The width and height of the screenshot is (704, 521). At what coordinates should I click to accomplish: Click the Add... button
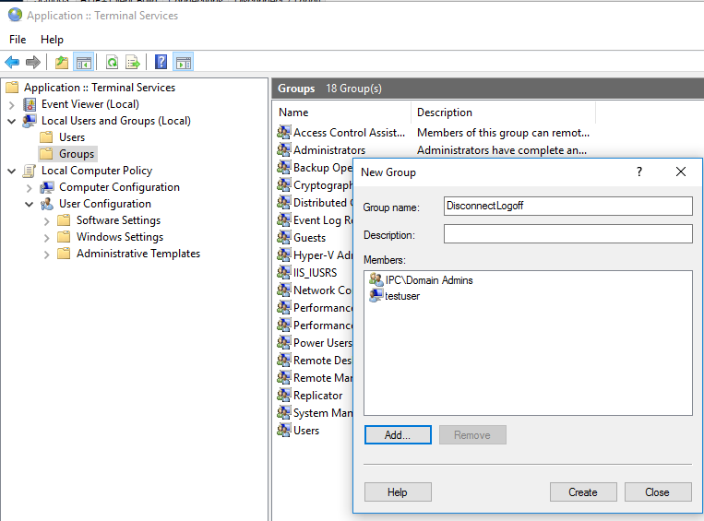coord(397,435)
